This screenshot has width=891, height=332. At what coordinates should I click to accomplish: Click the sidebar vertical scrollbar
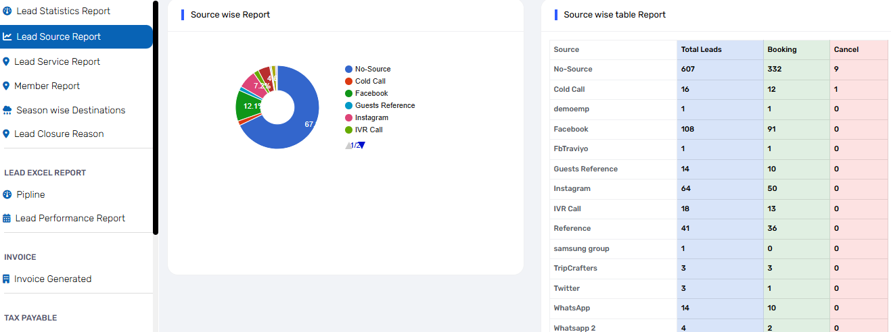click(x=156, y=117)
